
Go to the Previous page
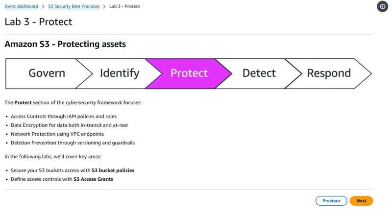tap(331, 201)
